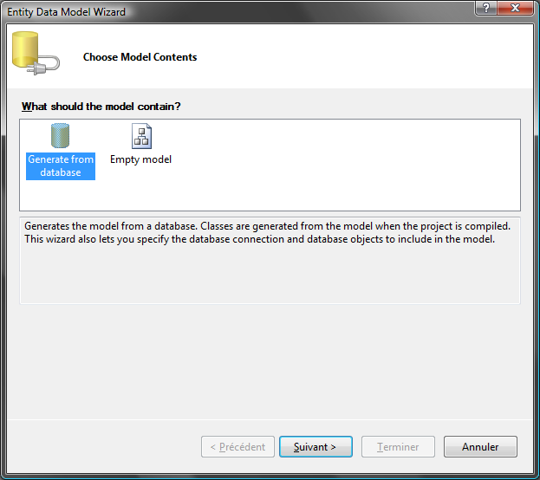Select the Generate from database cylinder icon
This screenshot has width=540, height=480.
(x=60, y=136)
